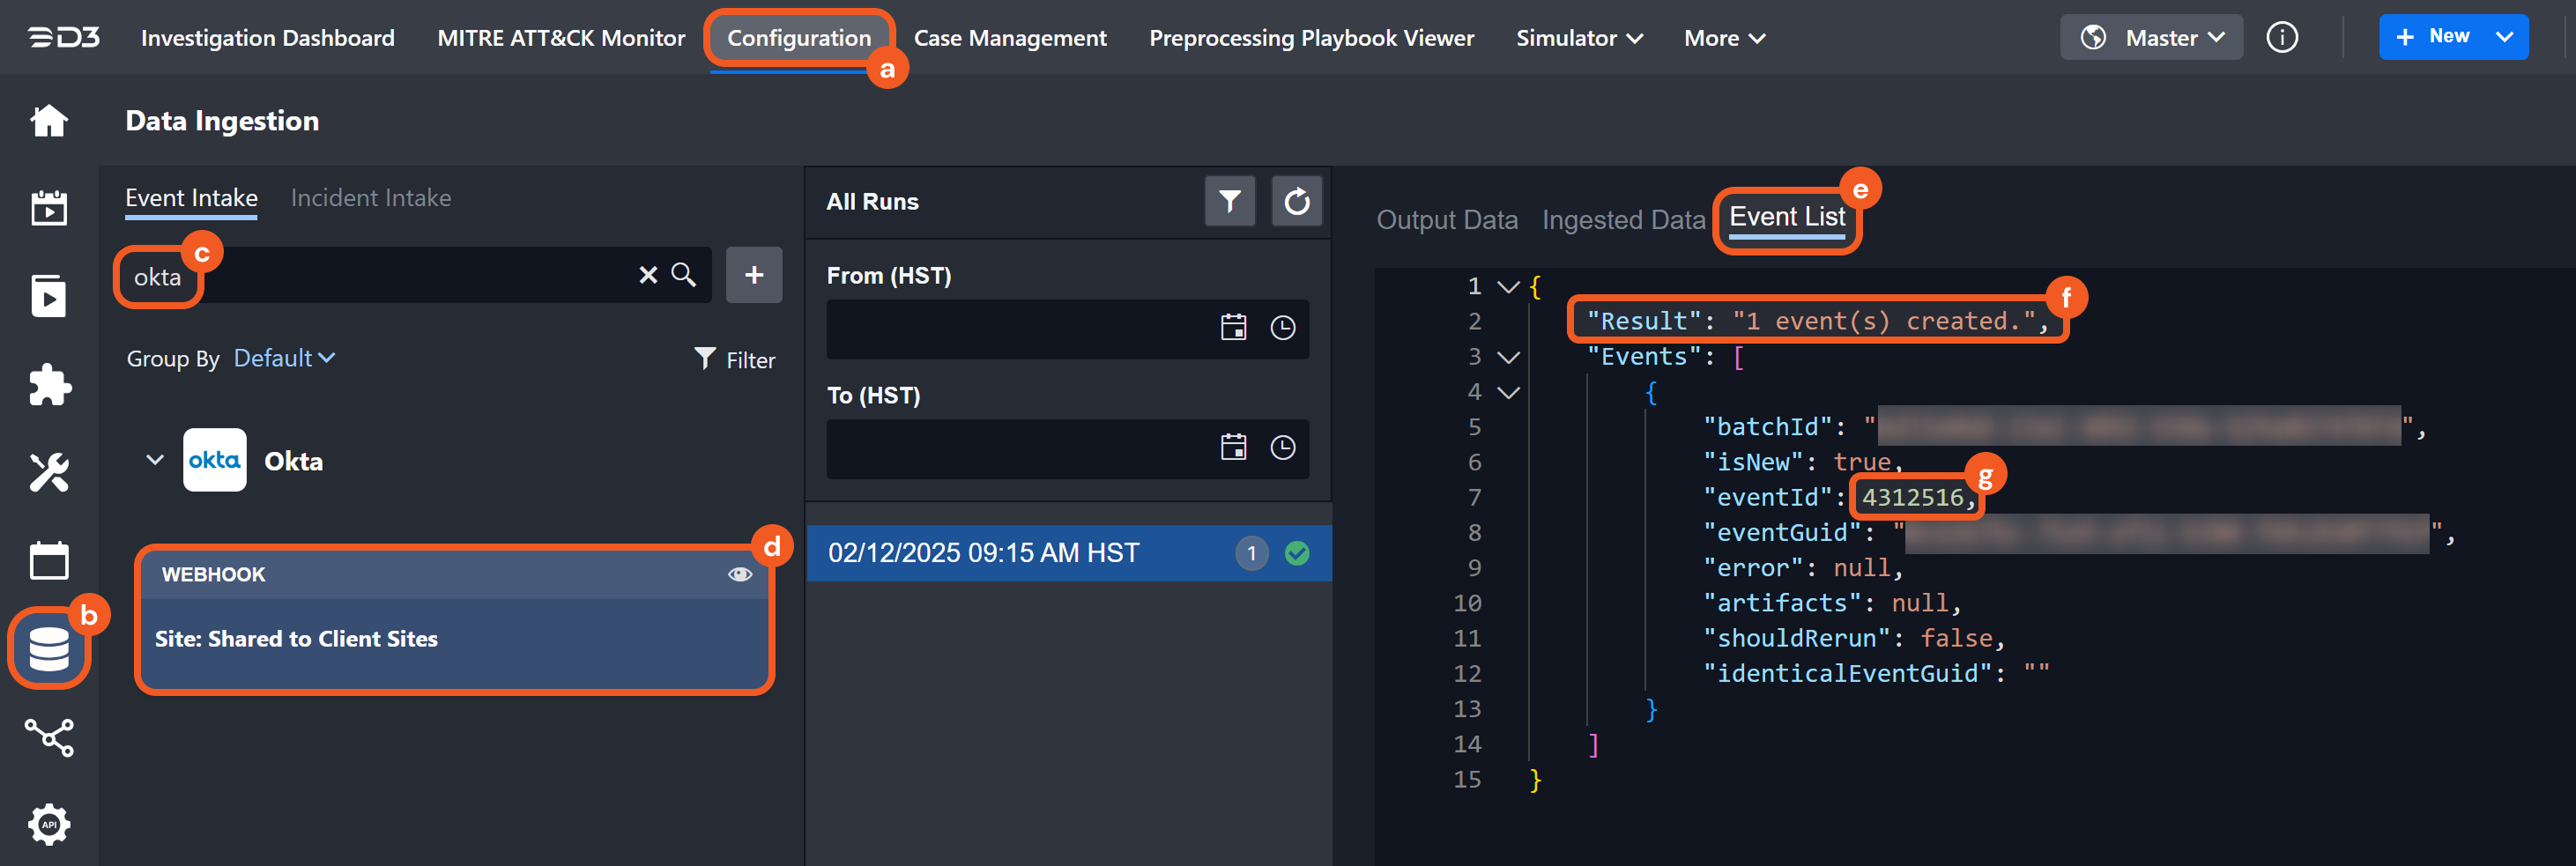Switch to the Incident Intake tab
The width and height of the screenshot is (2576, 866).
(x=370, y=198)
